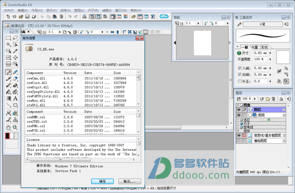
Task: Delete layer with layers panel trash icon
Action: click(273, 99)
